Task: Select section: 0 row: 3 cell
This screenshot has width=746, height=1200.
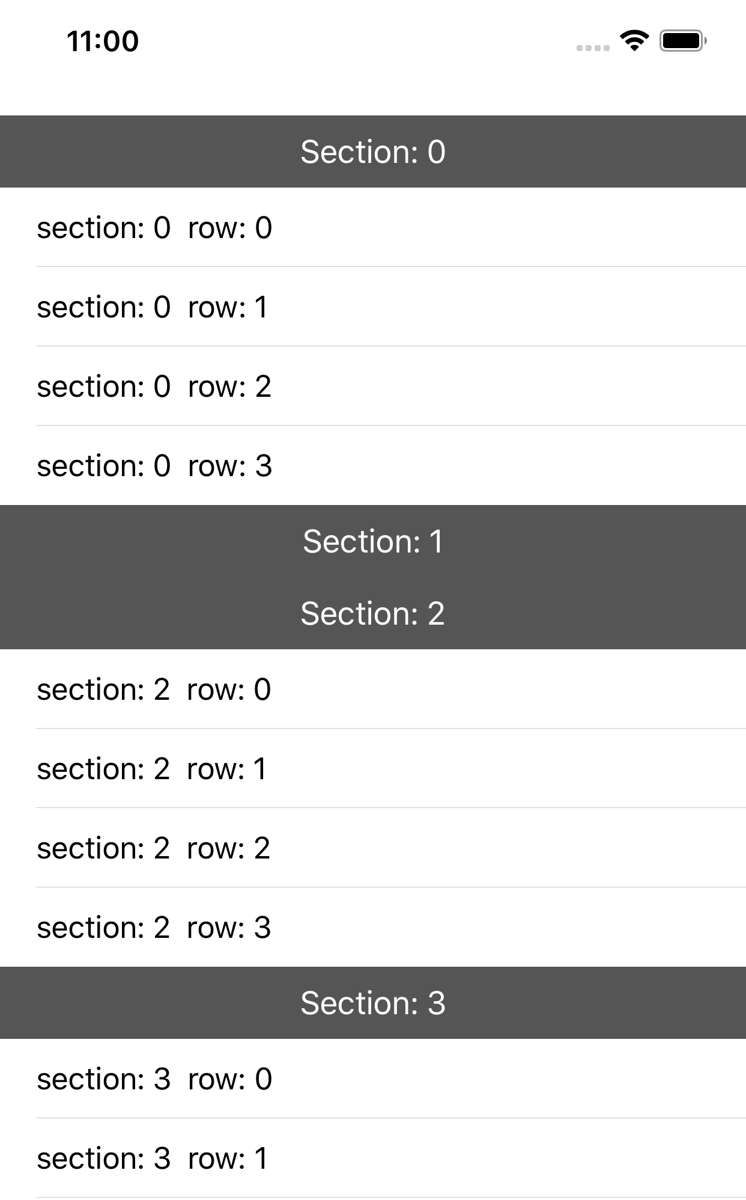Action: (x=373, y=465)
